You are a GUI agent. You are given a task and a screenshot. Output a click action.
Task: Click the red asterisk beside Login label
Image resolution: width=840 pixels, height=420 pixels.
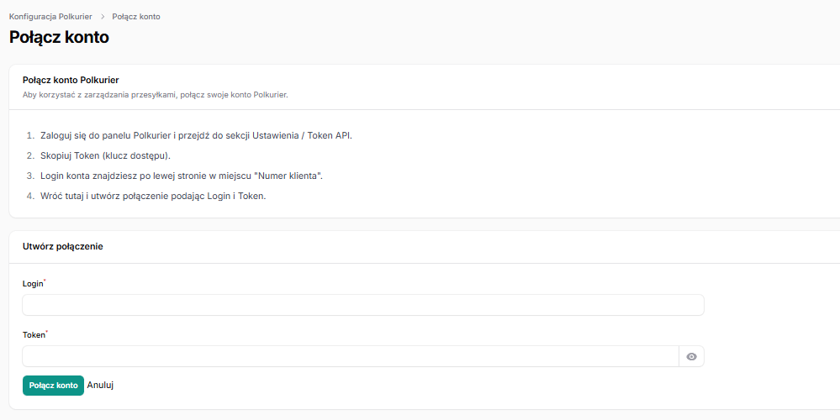coord(45,281)
